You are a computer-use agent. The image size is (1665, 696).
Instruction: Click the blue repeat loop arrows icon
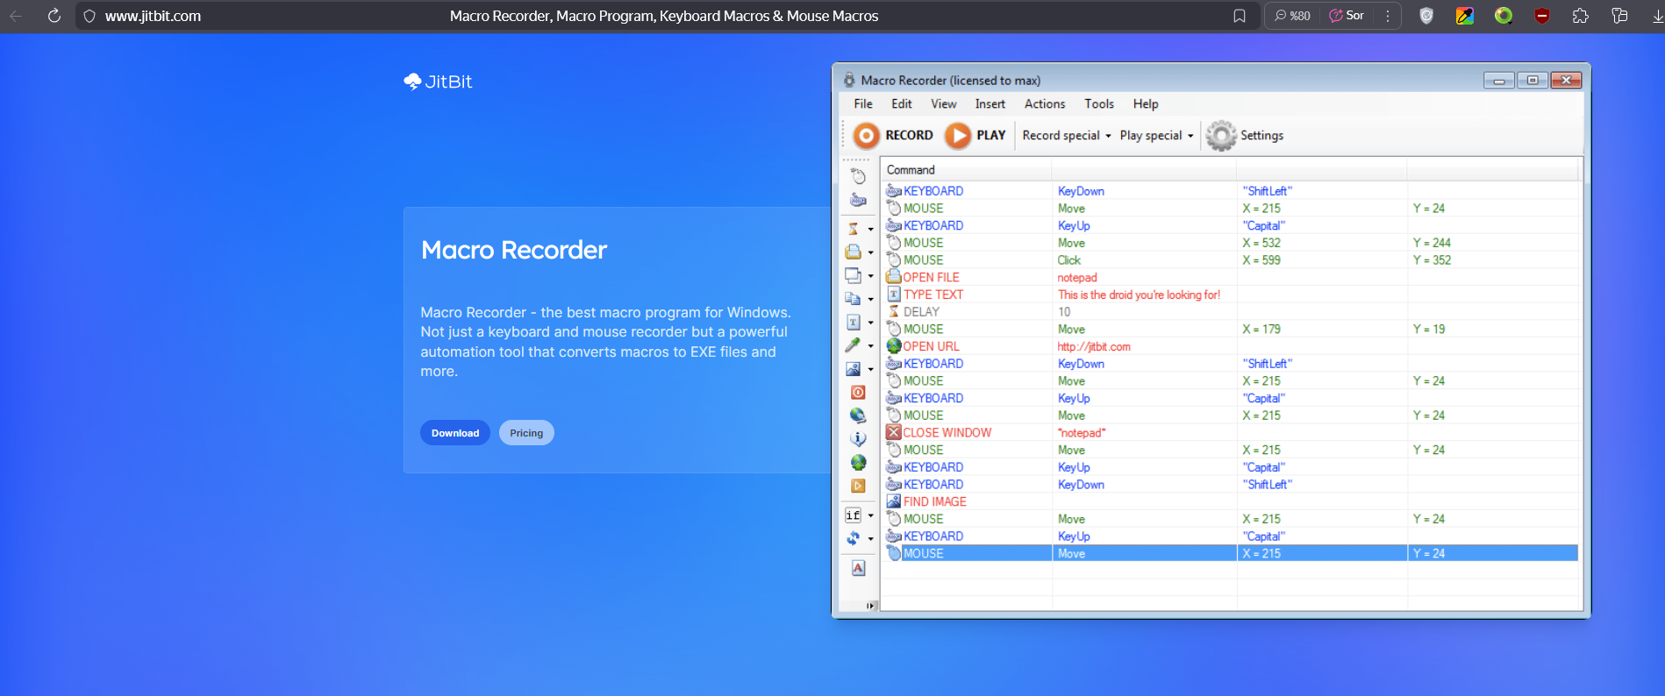point(854,538)
